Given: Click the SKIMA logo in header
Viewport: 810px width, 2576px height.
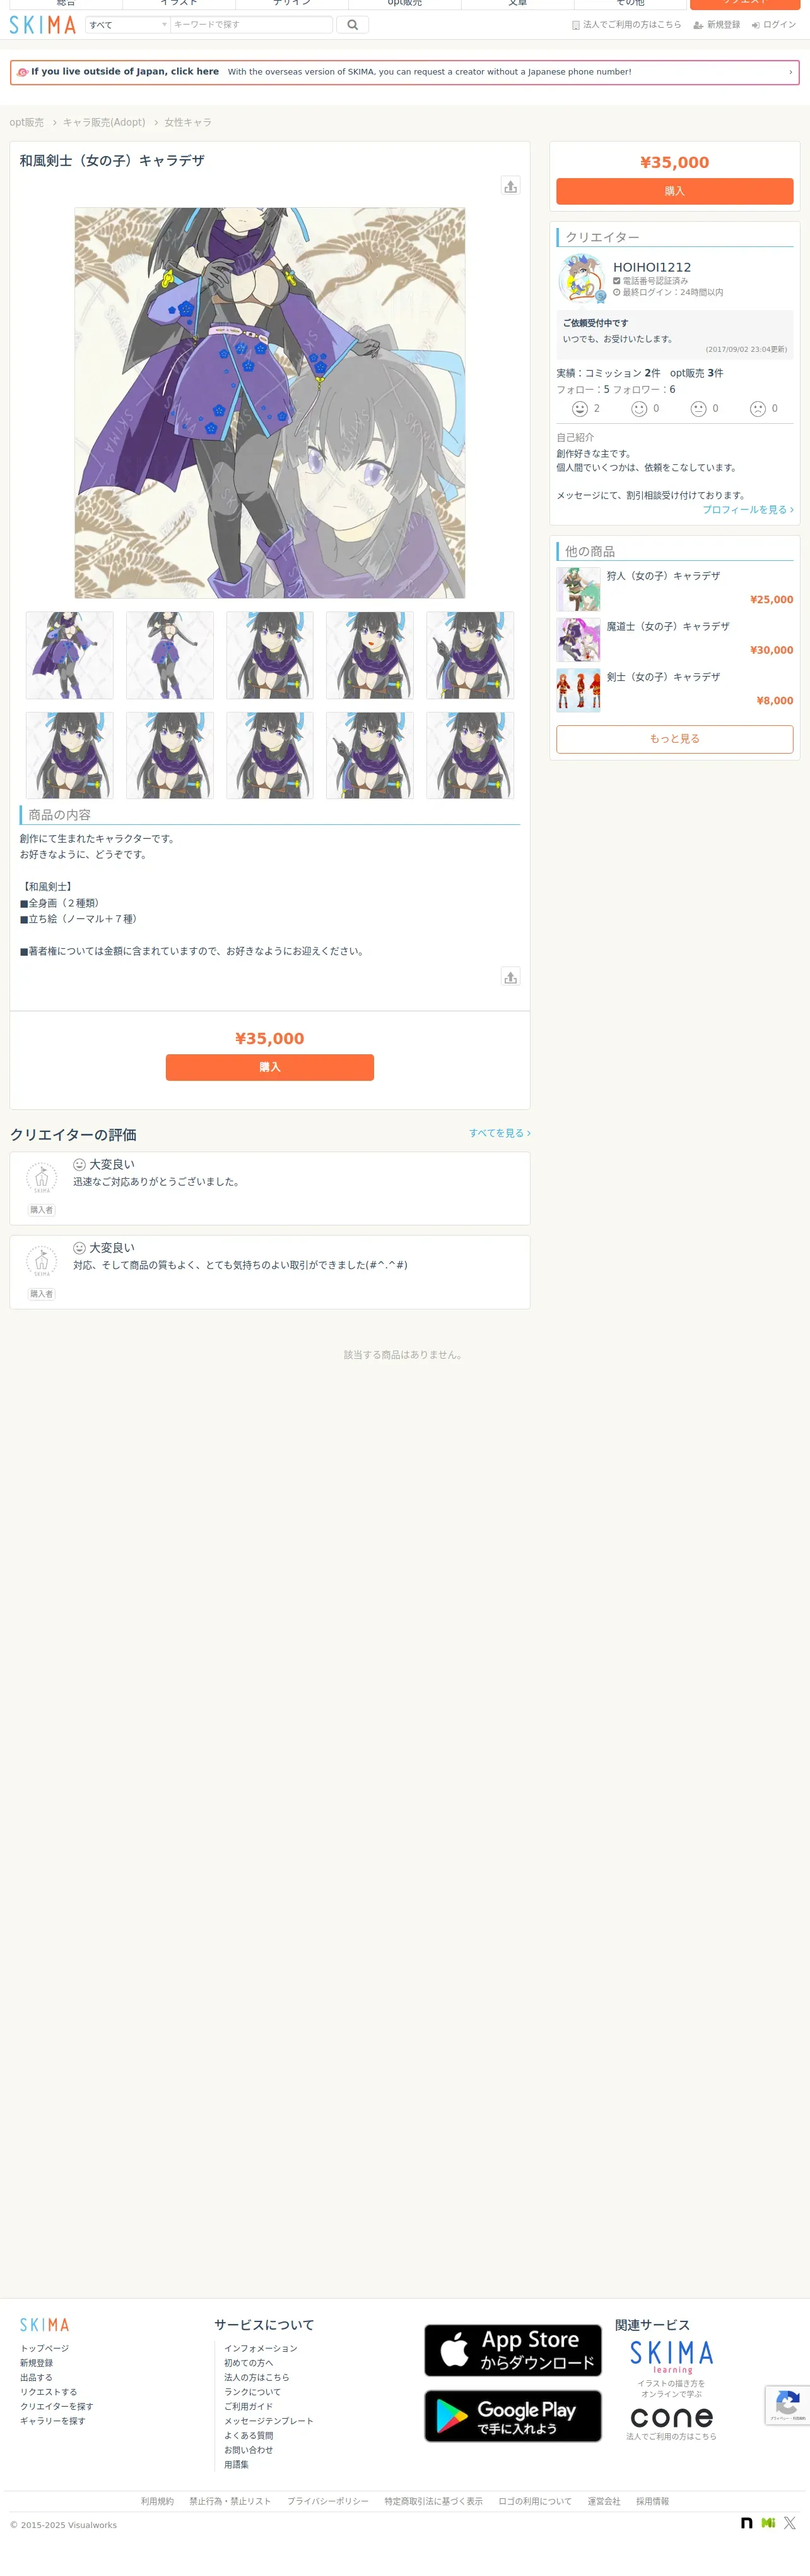Looking at the screenshot, I should (x=43, y=25).
